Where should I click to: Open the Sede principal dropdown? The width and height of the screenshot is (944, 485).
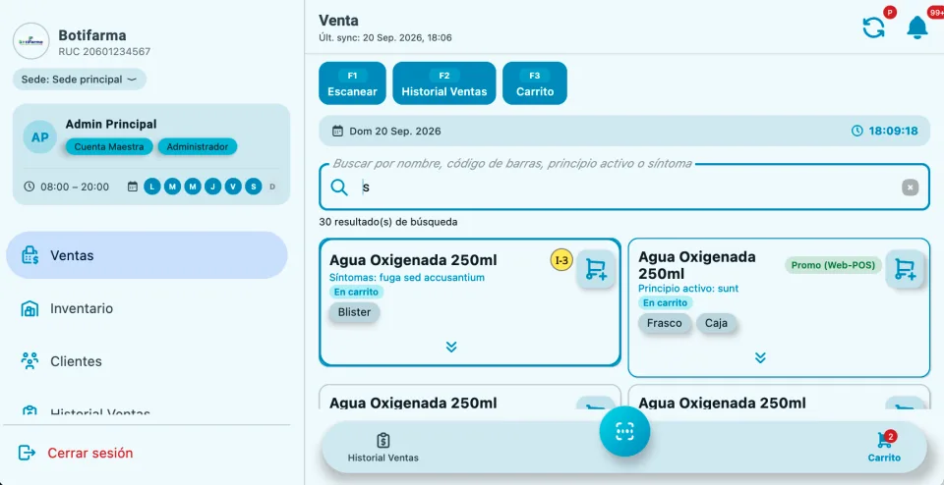80,80
